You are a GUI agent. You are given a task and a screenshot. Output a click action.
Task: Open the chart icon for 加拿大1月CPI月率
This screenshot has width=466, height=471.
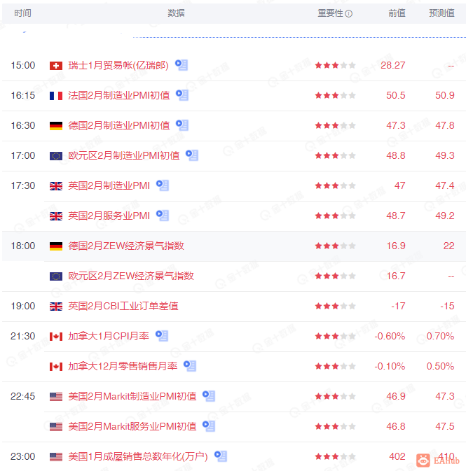[162, 335]
